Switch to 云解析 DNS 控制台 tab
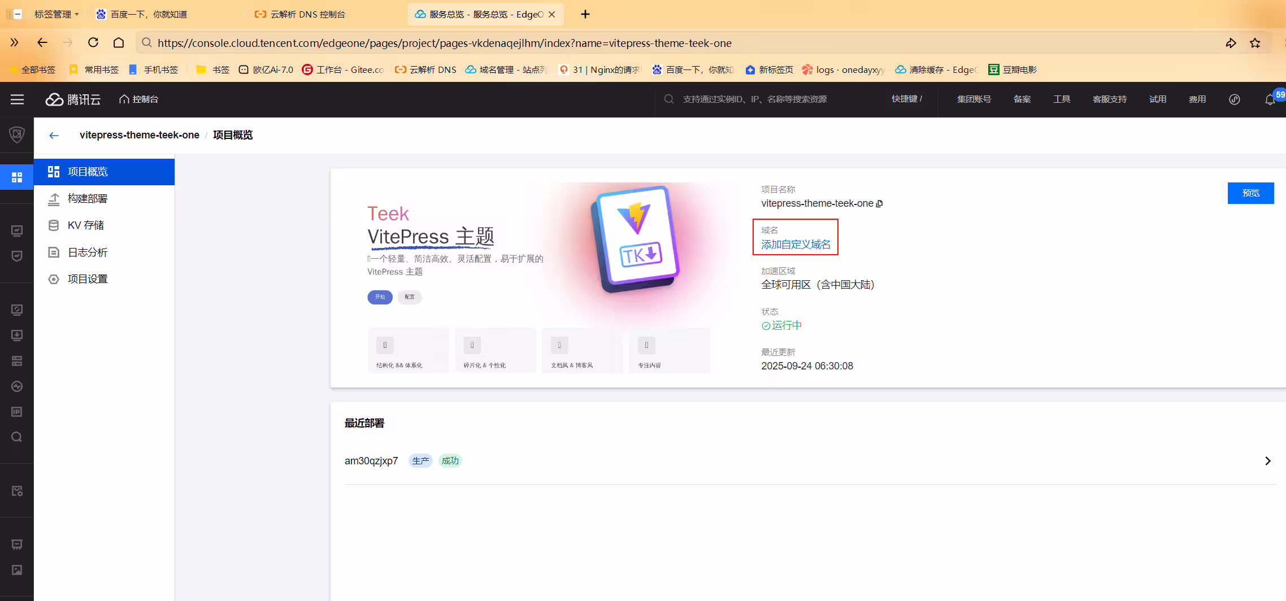 (x=325, y=14)
